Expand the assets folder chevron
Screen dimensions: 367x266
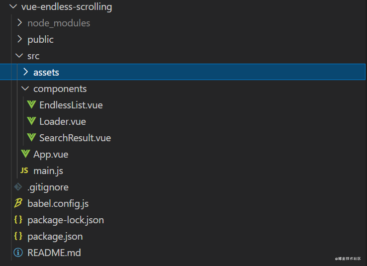click(x=25, y=72)
